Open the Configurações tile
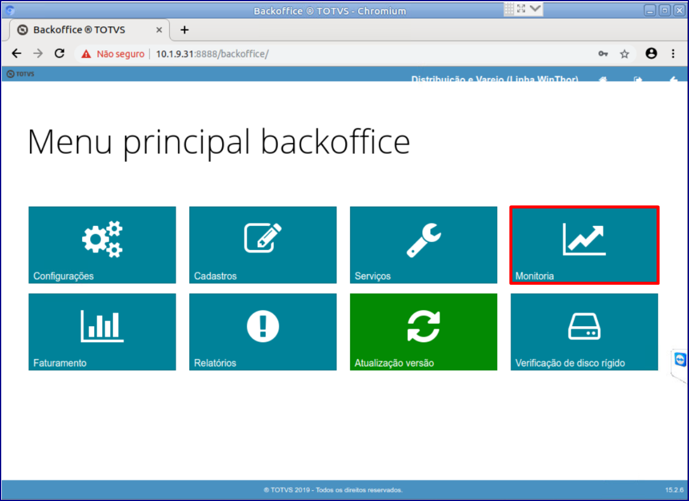This screenshot has width=689, height=501. (x=102, y=244)
